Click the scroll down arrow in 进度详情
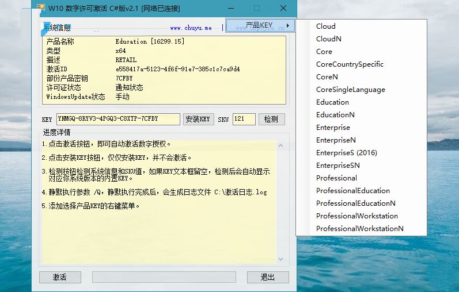 point(280,259)
